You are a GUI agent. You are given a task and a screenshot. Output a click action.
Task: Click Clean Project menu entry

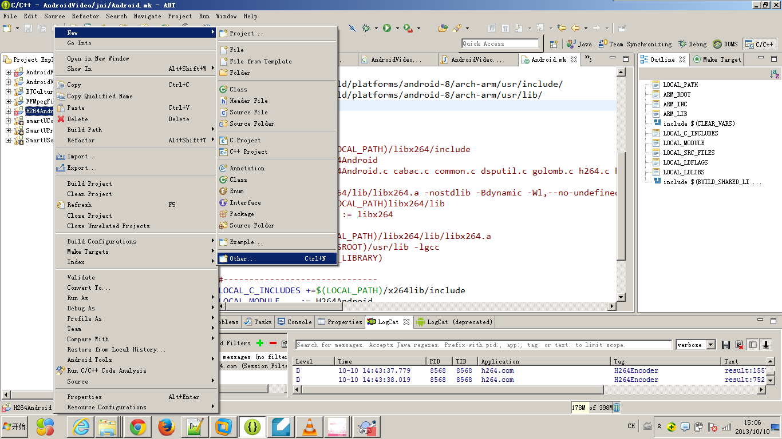point(136,194)
